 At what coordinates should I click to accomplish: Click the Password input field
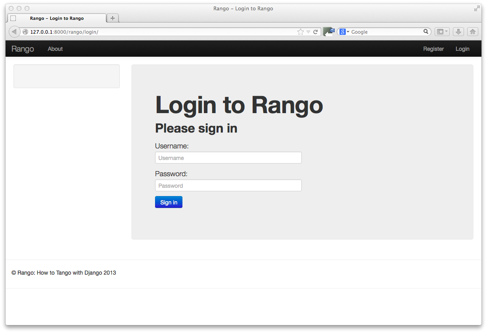point(228,185)
